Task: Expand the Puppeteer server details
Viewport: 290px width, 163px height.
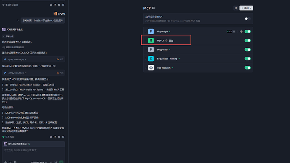Action: pyautogui.click(x=146, y=49)
